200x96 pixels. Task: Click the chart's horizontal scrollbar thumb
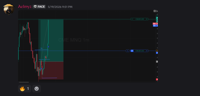(x=24, y=82)
